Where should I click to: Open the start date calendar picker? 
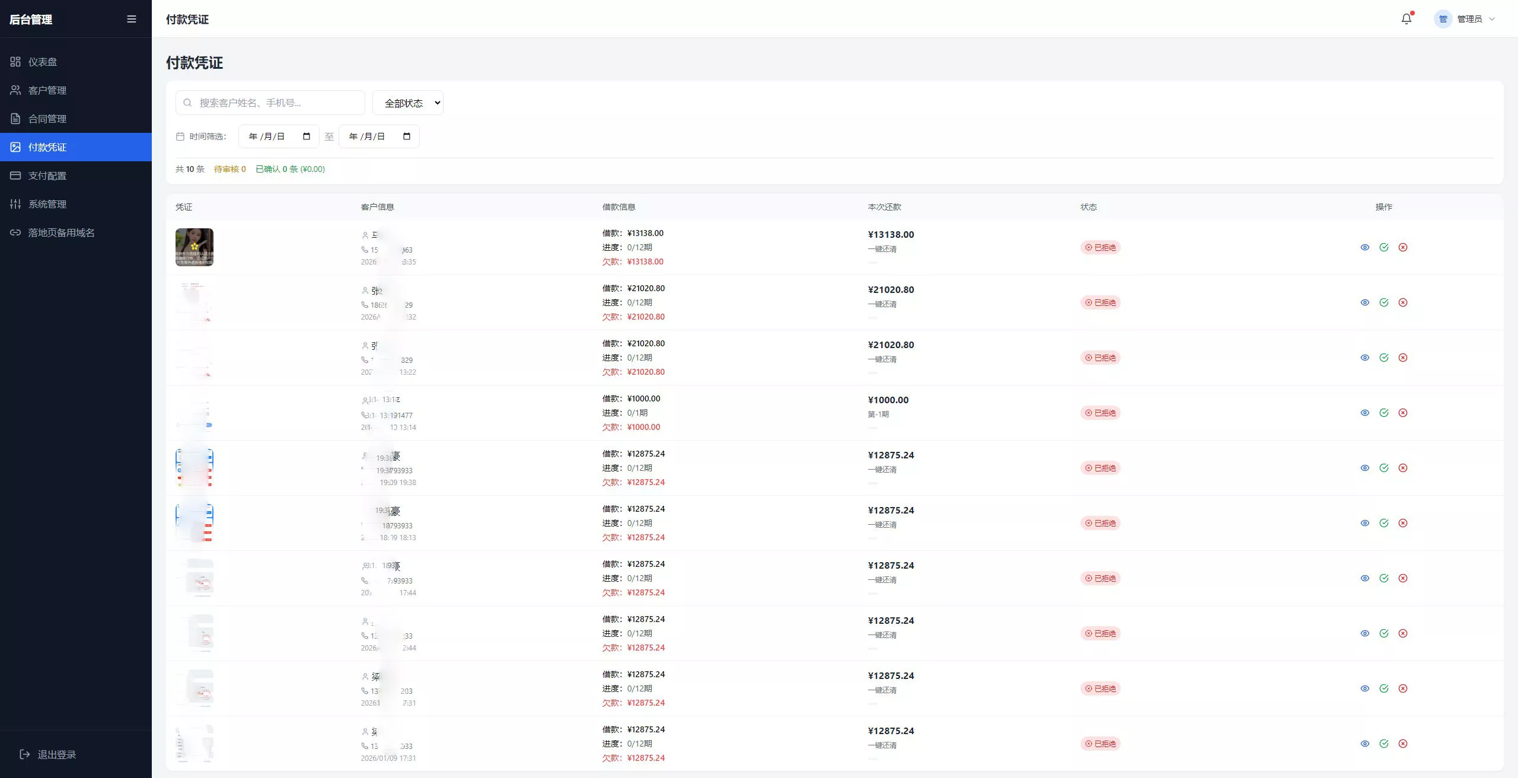(306, 136)
